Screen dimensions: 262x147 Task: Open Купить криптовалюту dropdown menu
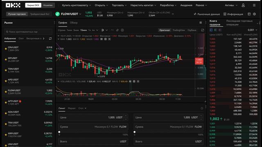[x=77, y=5]
